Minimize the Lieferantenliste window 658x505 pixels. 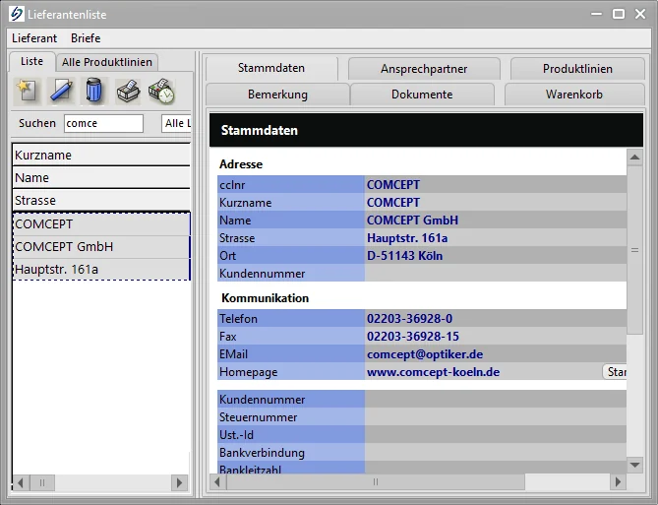pos(596,14)
